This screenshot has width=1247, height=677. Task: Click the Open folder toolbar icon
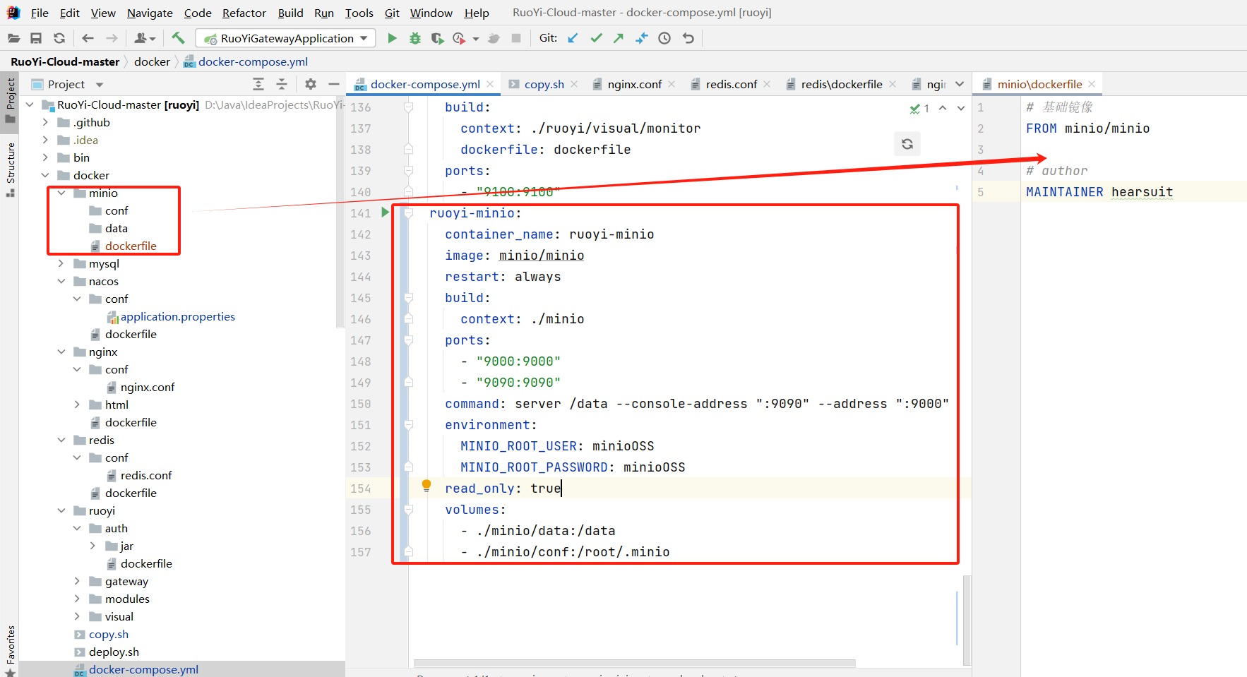[x=13, y=38]
